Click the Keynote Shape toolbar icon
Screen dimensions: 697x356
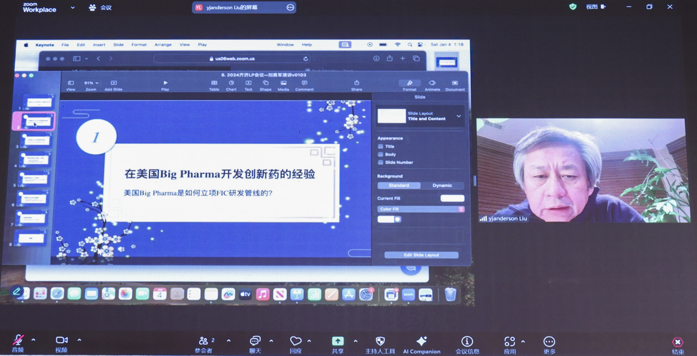[x=266, y=84]
